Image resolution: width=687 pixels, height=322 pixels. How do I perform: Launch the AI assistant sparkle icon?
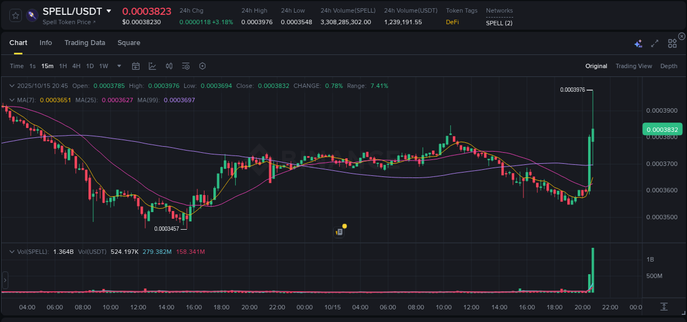[x=638, y=43]
